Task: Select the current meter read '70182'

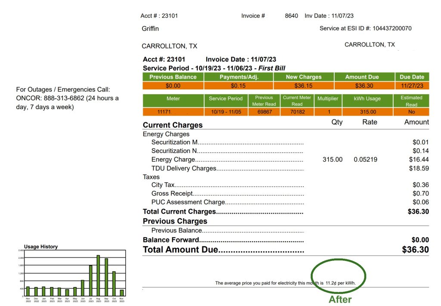Action: 297,112
